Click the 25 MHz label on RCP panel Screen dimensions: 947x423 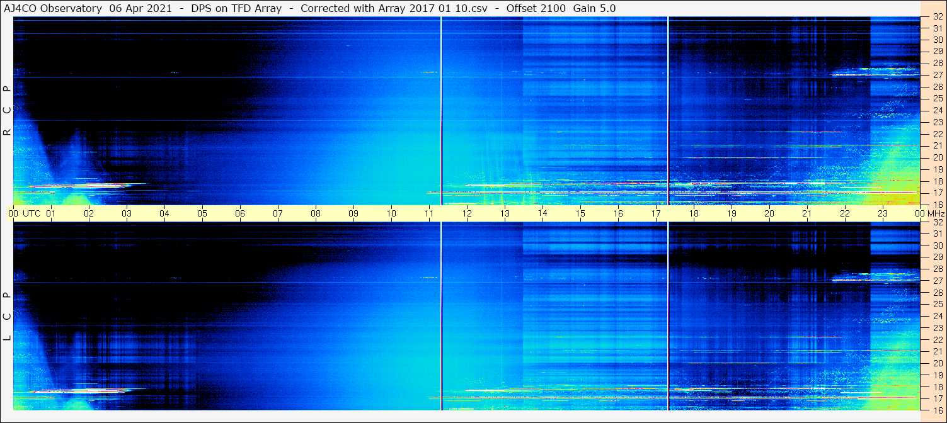[x=938, y=98]
